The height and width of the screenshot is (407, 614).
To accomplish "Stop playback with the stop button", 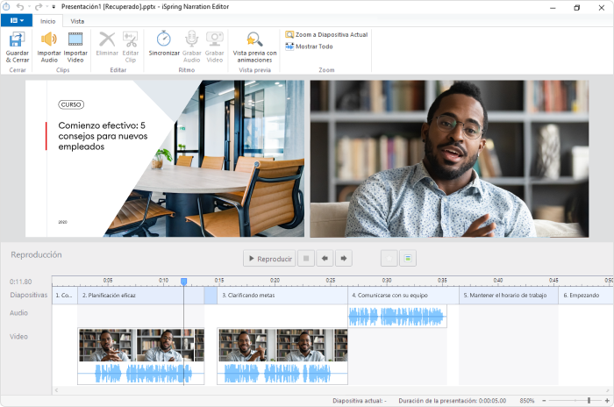I will tap(306, 259).
